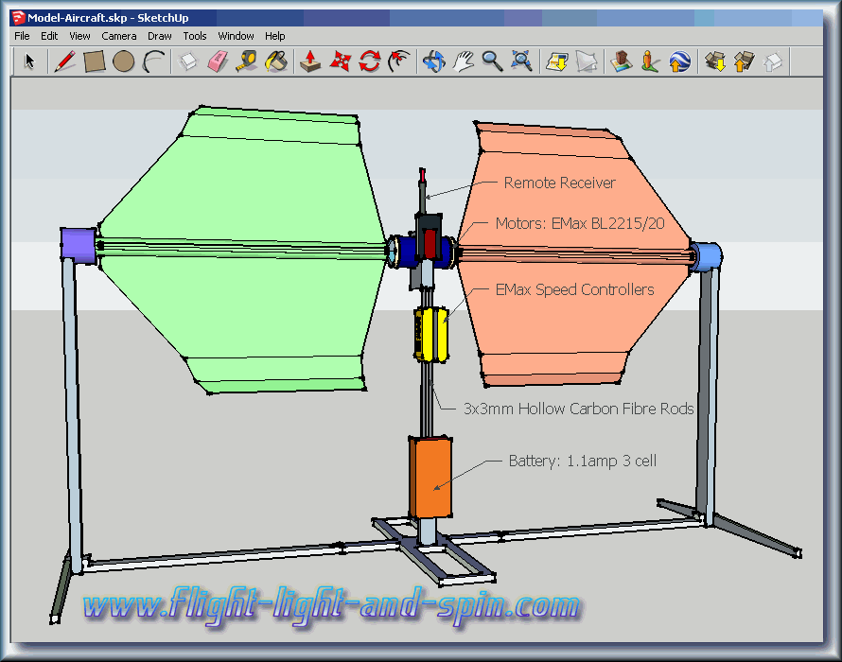This screenshot has height=662, width=842.
Task: Activate the Circle drawing tool
Action: pyautogui.click(x=124, y=61)
